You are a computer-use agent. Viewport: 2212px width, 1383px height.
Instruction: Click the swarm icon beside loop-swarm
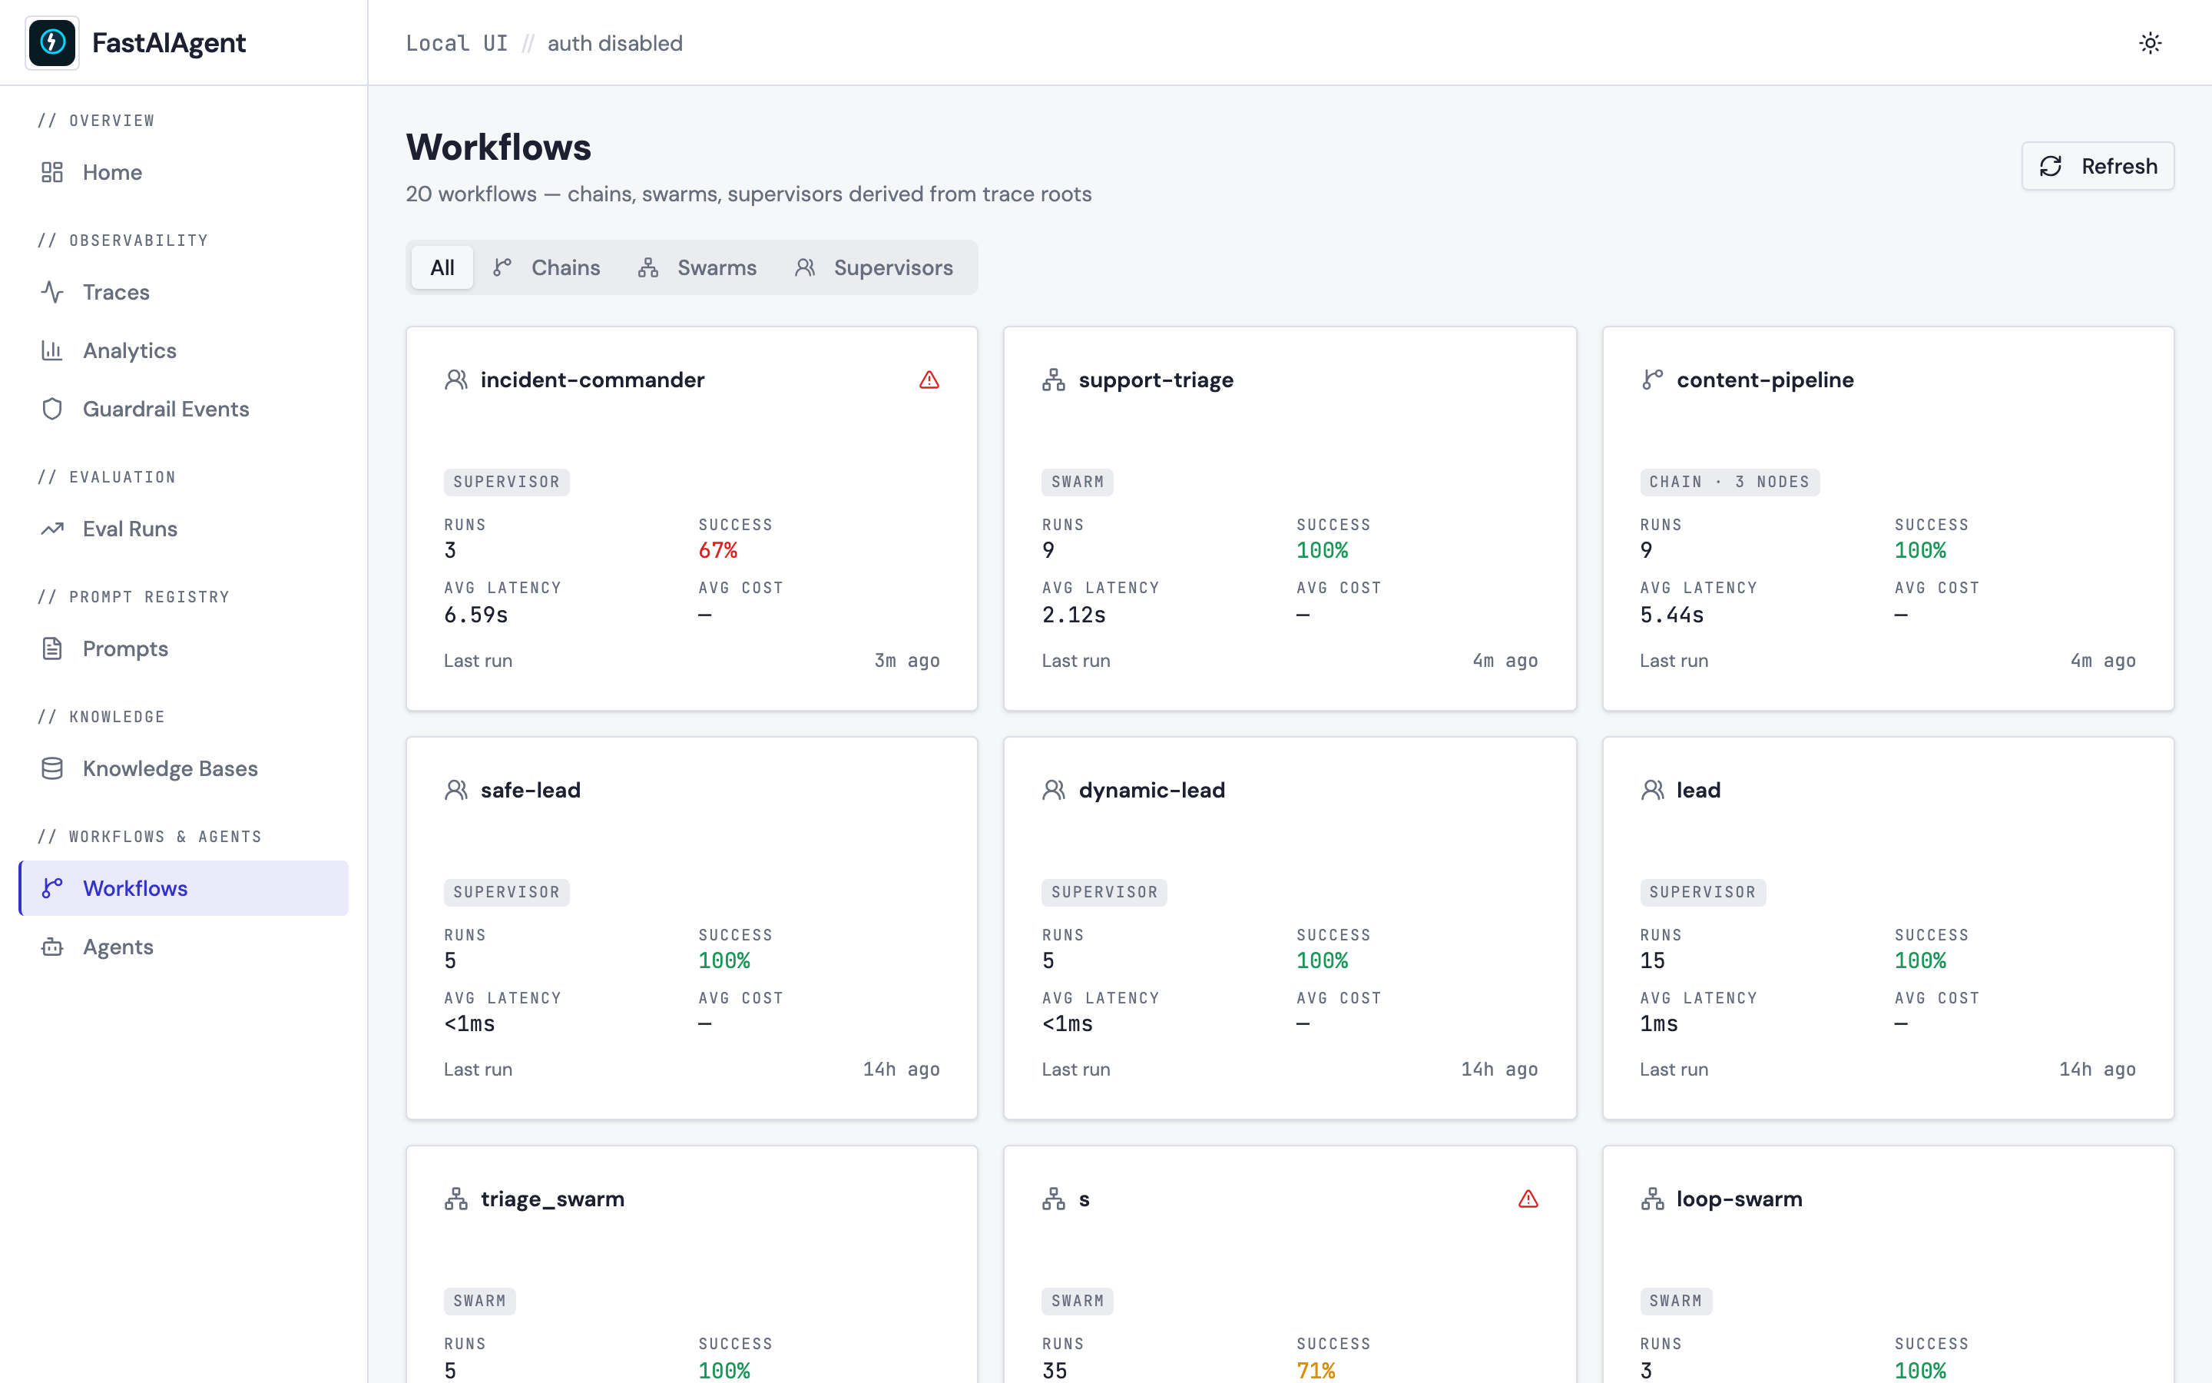[1651, 1199]
